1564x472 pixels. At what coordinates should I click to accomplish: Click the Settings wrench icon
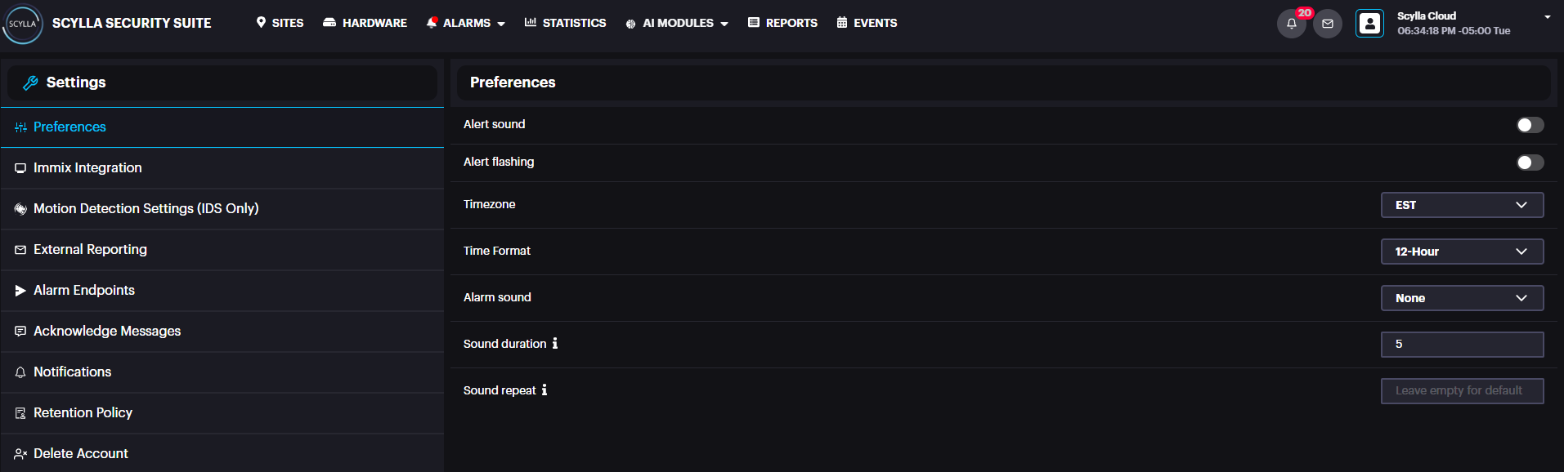[31, 82]
